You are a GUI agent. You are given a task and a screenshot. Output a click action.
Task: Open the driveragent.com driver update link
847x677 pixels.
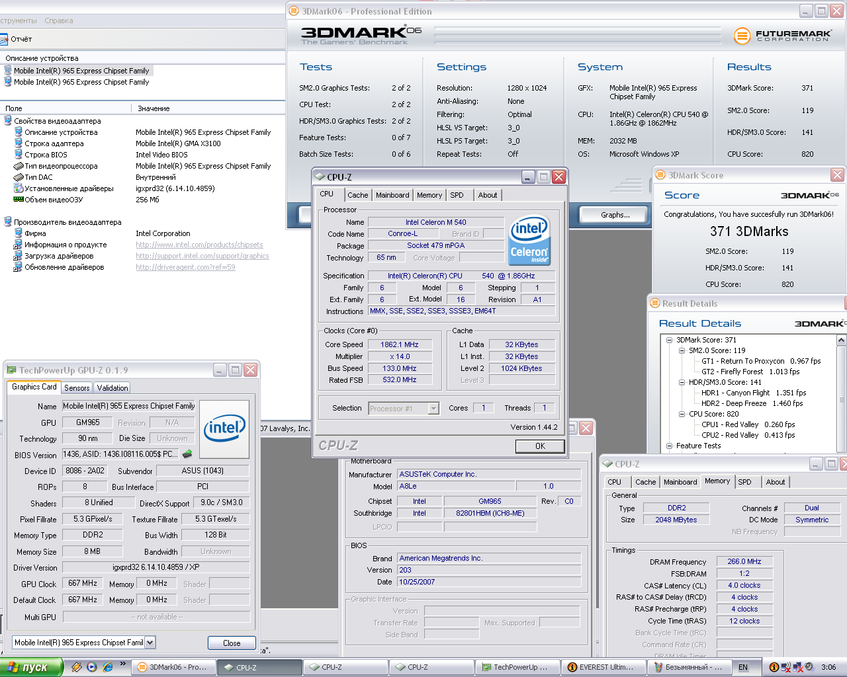tap(185, 267)
